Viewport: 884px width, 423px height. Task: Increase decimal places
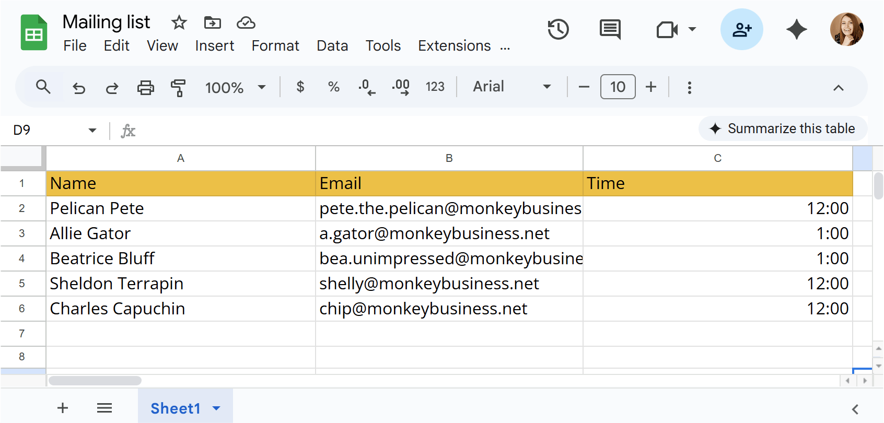click(x=401, y=87)
